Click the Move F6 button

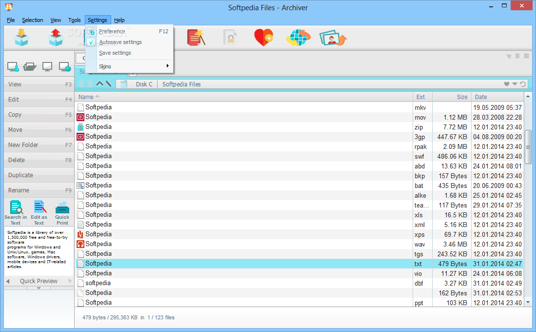[39, 130]
